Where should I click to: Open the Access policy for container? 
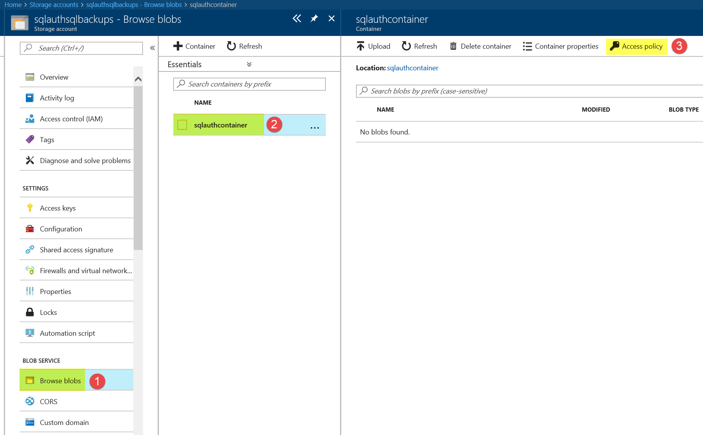[637, 46]
